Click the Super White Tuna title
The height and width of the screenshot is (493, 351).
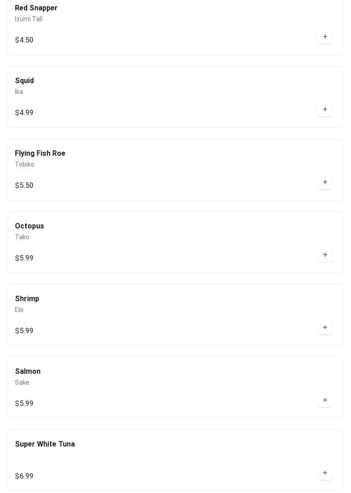[45, 444]
